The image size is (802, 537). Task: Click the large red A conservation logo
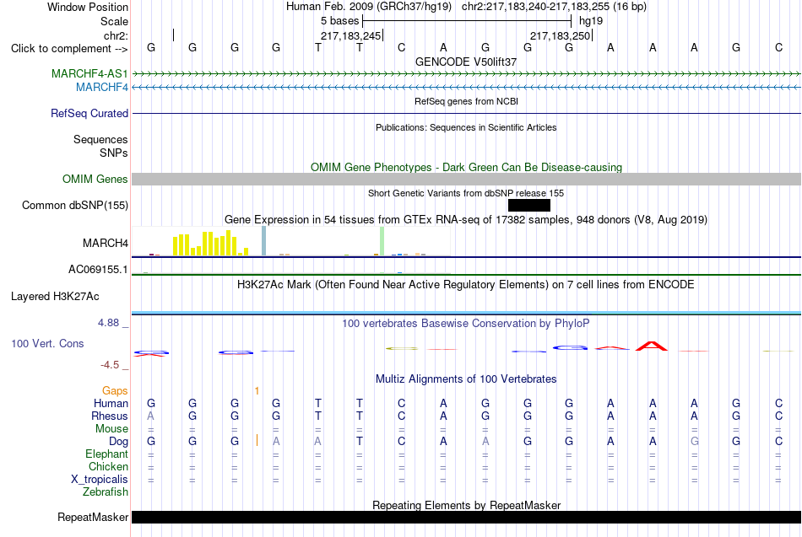click(652, 346)
